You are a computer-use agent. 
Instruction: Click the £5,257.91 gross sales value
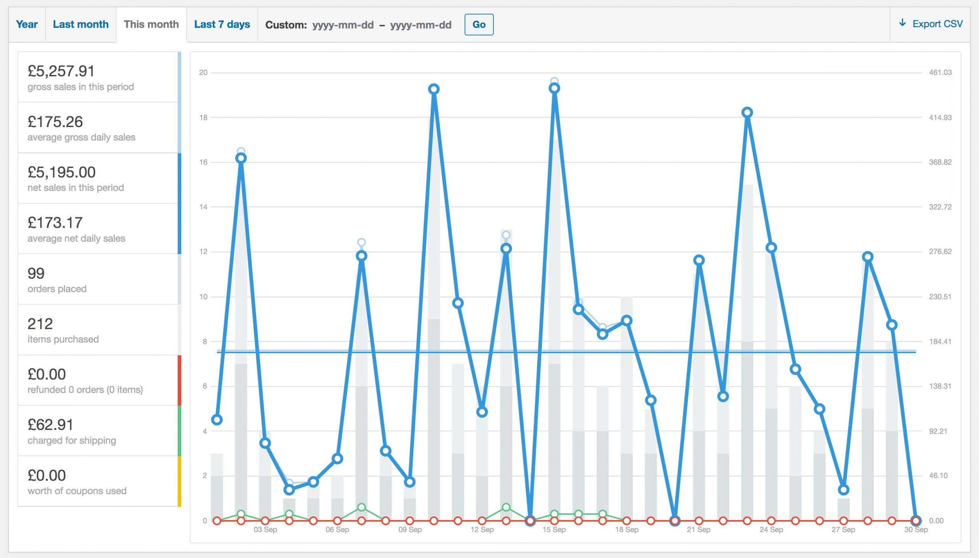coord(61,71)
